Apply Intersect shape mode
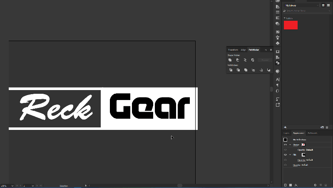 245,60
